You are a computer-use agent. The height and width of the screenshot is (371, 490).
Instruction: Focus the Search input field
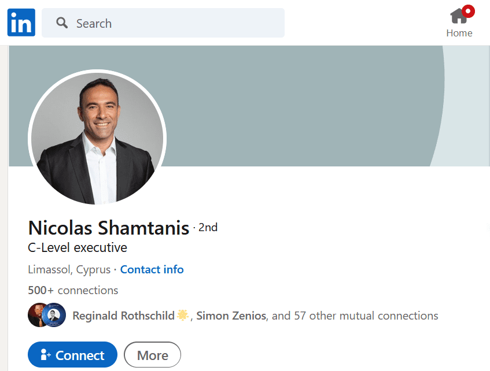pyautogui.click(x=174, y=23)
